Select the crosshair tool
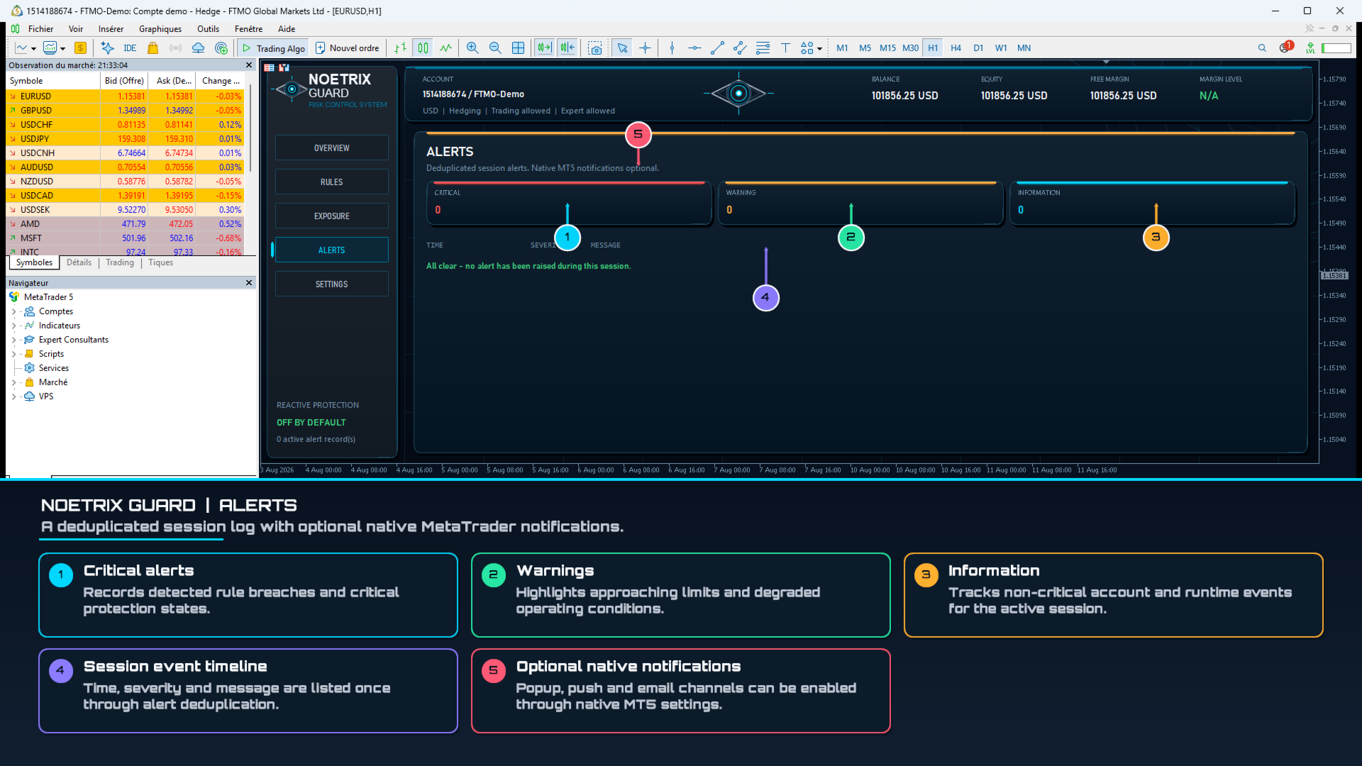Viewport: 1362px width, 766px height. point(645,48)
